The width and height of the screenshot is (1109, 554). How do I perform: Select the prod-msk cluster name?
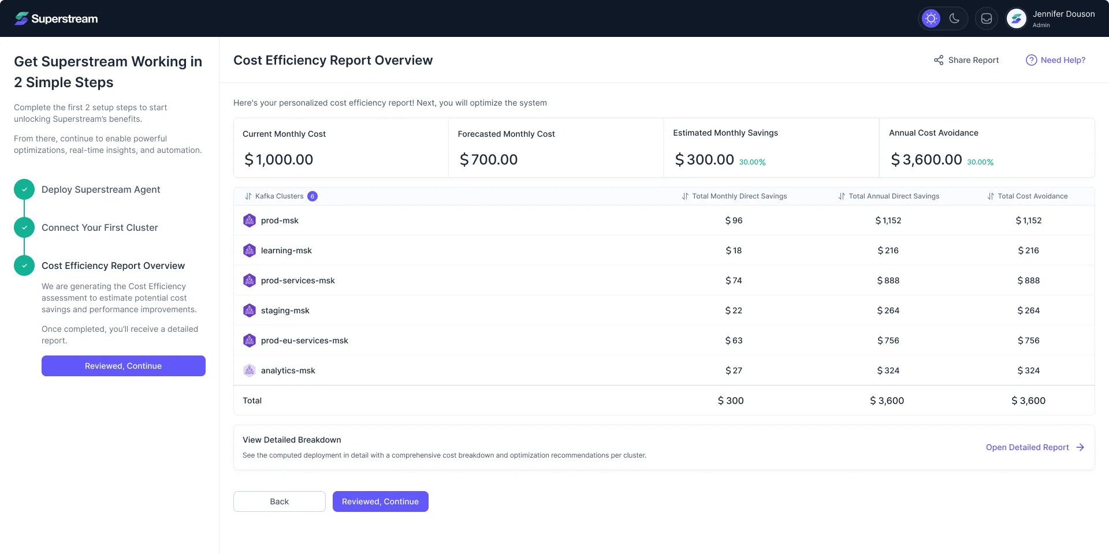point(280,220)
